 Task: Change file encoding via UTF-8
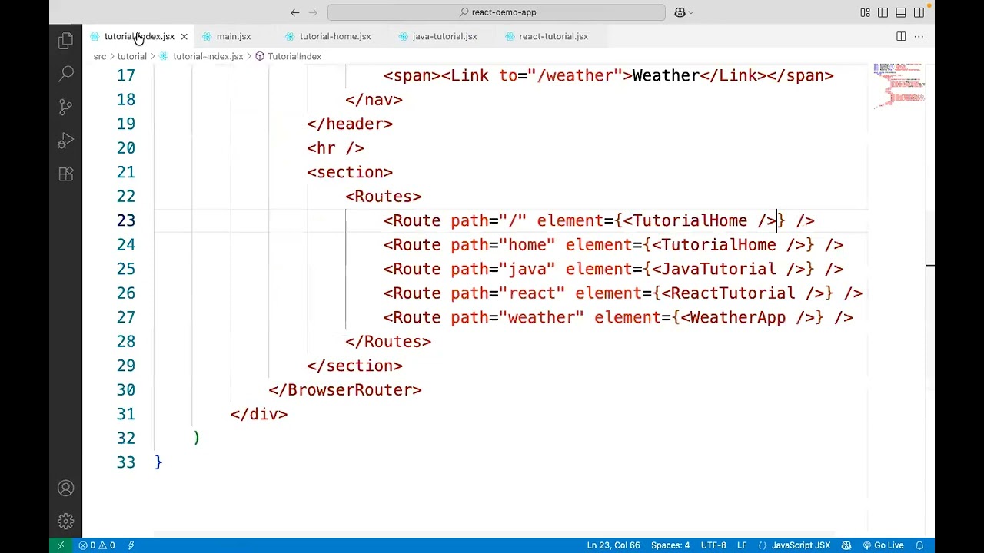(x=713, y=545)
